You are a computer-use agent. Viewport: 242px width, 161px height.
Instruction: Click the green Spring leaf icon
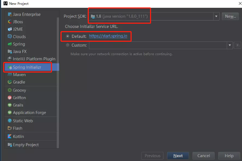[x=10, y=44]
